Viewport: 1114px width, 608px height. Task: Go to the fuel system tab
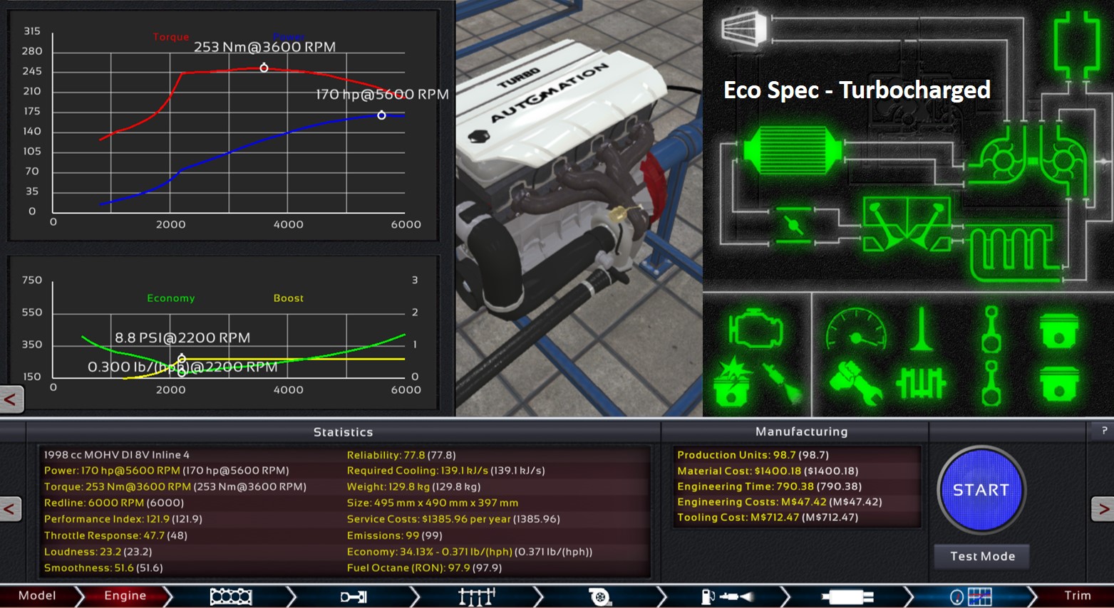point(727,597)
